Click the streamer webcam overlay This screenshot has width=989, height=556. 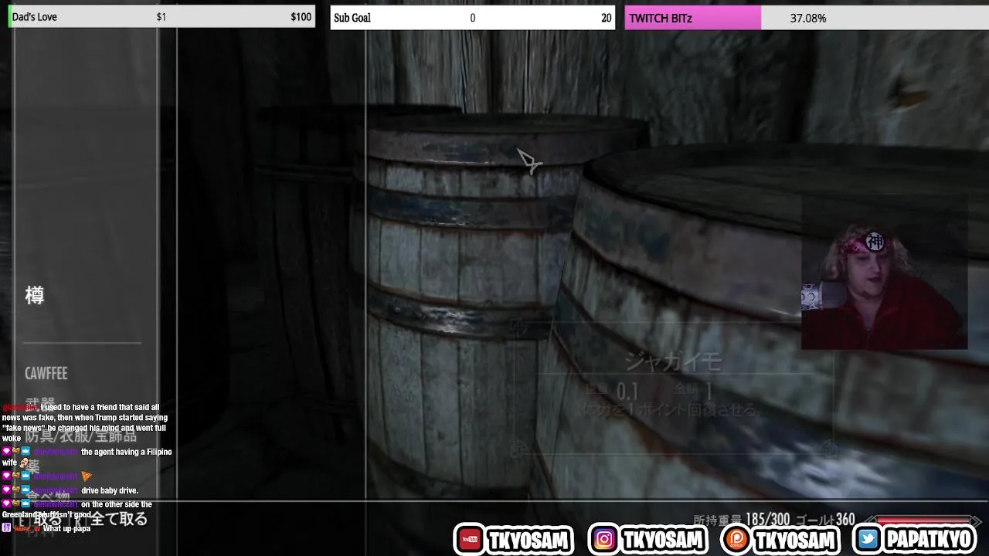[884, 272]
